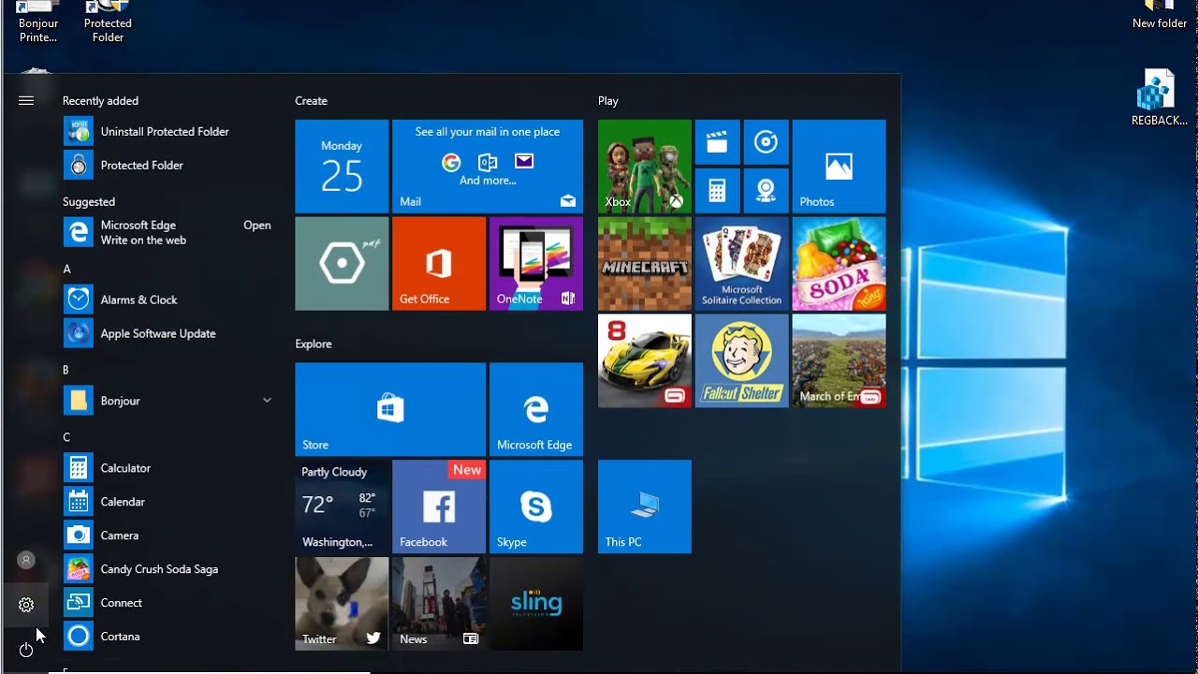Open the Connect app entry
The height and width of the screenshot is (674, 1198).
169,604
